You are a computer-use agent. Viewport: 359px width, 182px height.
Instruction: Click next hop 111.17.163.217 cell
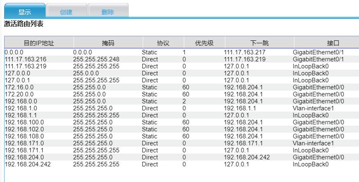point(245,52)
